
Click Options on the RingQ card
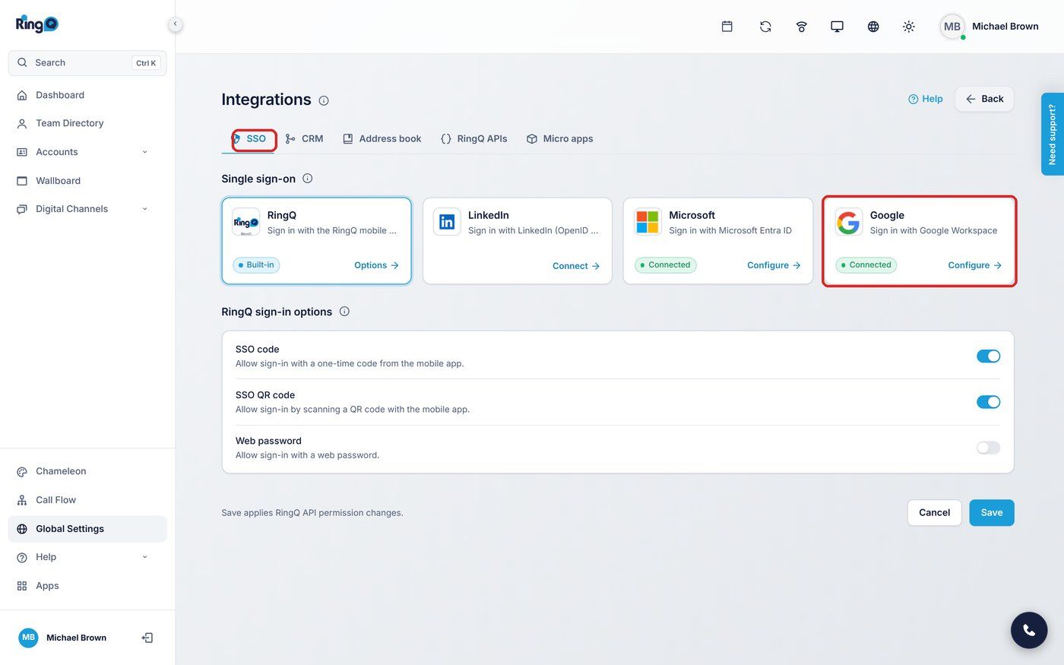376,265
